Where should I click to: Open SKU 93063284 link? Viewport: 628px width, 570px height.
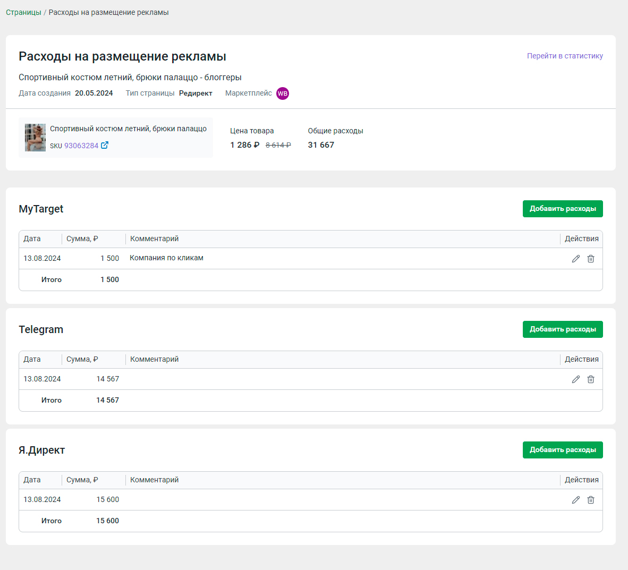pos(81,146)
